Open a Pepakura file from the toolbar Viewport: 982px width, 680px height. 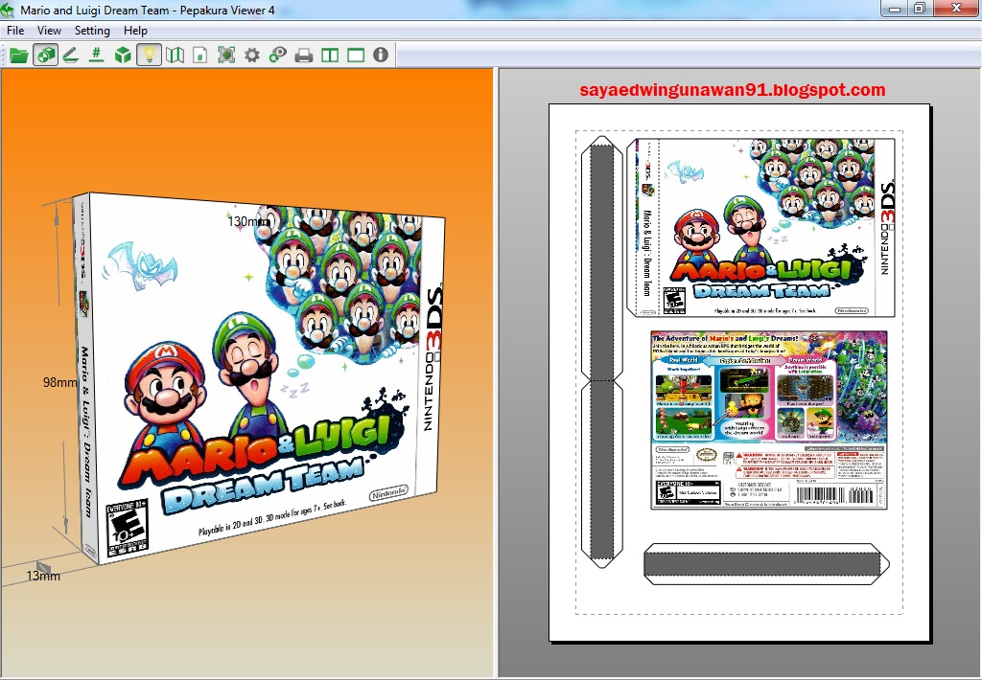[19, 56]
